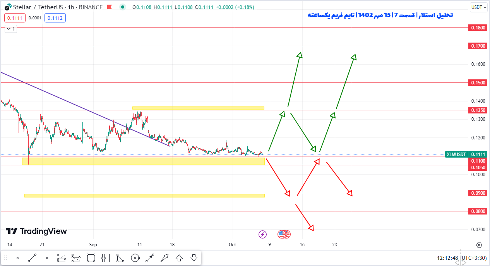
Task: Expand the collapsed indicators legend
Action: tap(10, 29)
